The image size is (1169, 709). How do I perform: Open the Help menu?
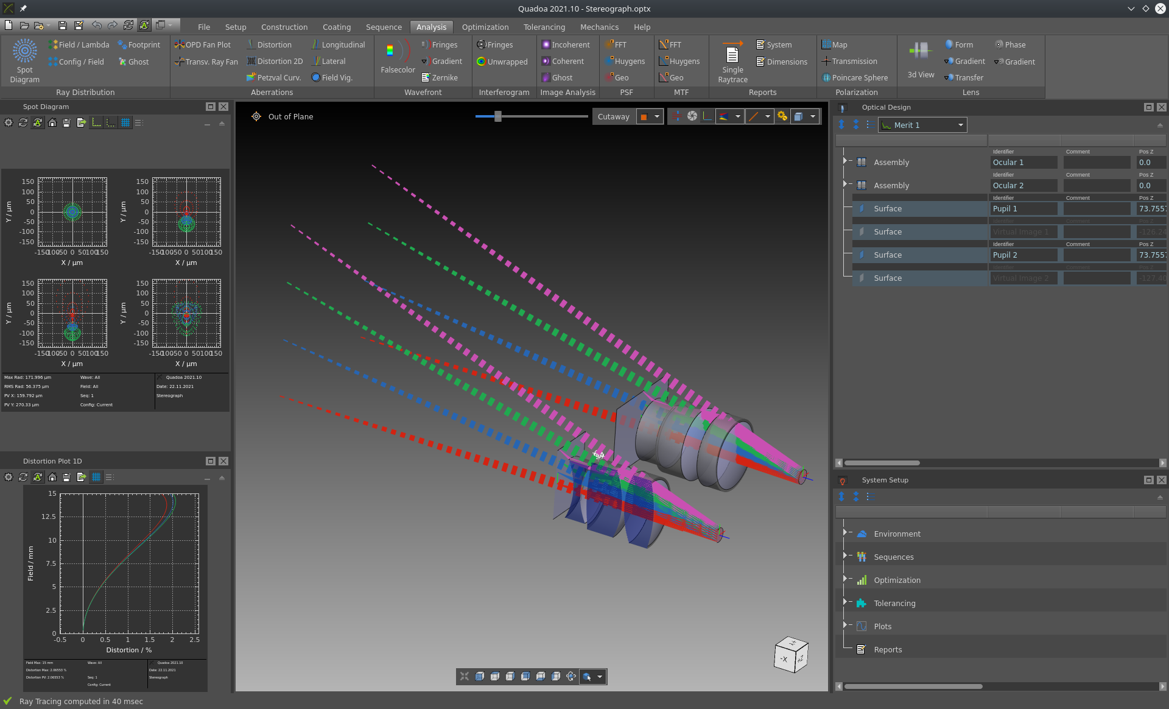(642, 27)
